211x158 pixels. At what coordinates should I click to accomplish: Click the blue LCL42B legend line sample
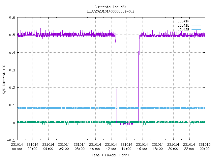click(196, 29)
